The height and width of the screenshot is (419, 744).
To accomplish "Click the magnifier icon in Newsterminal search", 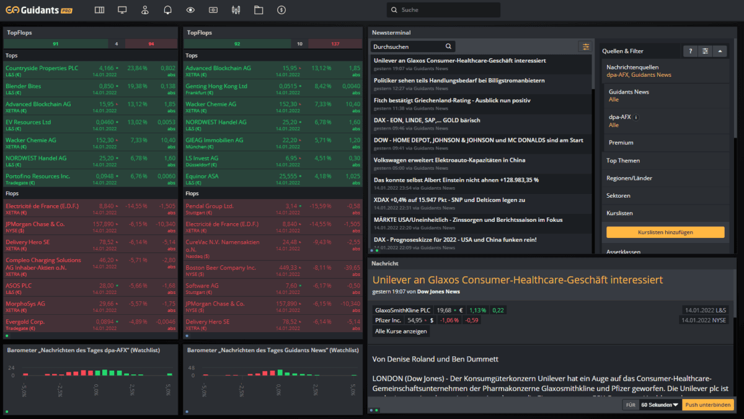I will [448, 46].
